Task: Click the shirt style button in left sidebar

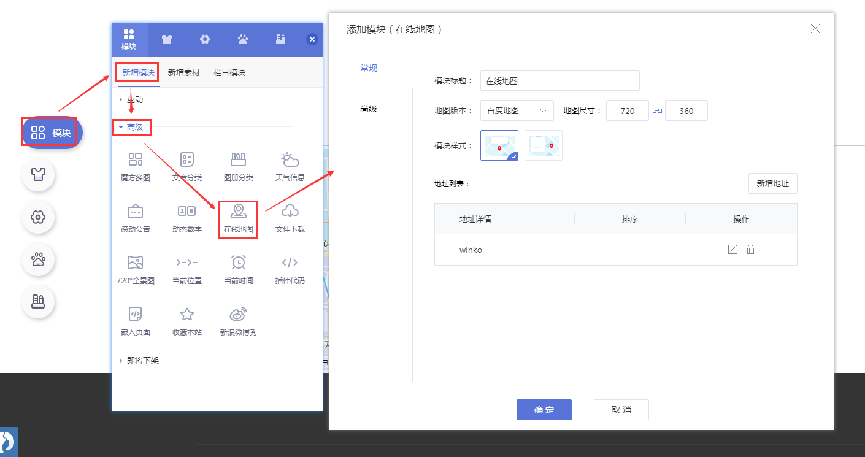Action: 38,174
